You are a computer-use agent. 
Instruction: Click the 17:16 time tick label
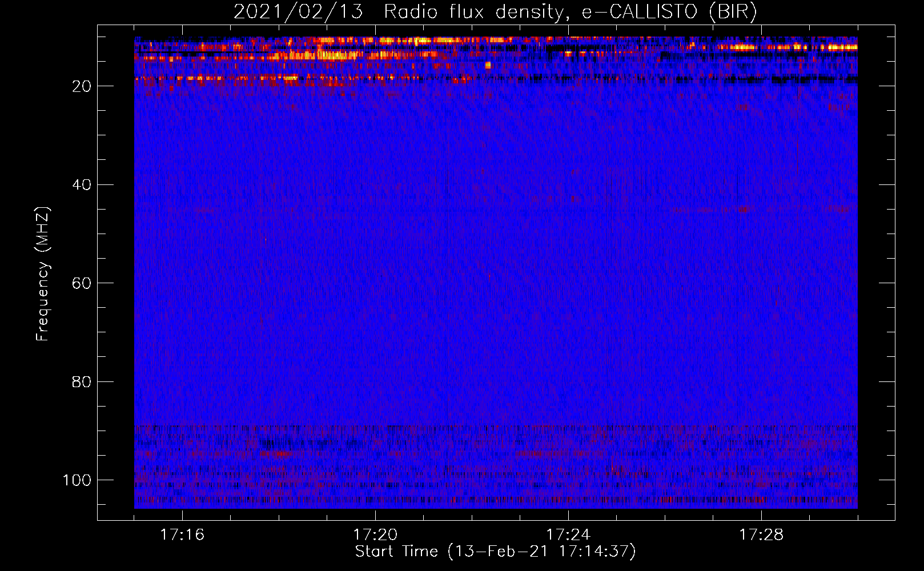pyautogui.click(x=182, y=535)
